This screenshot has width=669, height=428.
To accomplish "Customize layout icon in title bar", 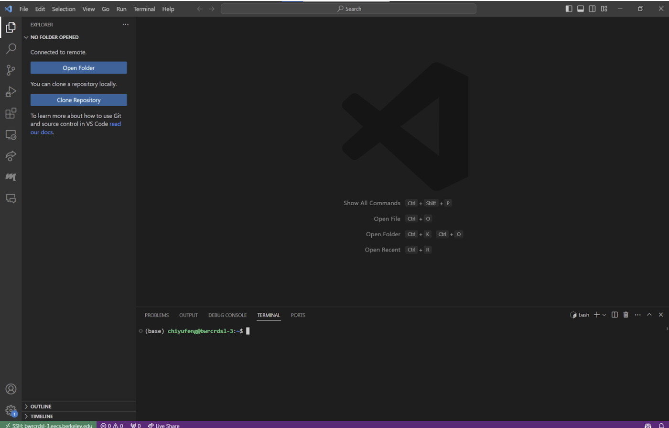I will 604,9.
